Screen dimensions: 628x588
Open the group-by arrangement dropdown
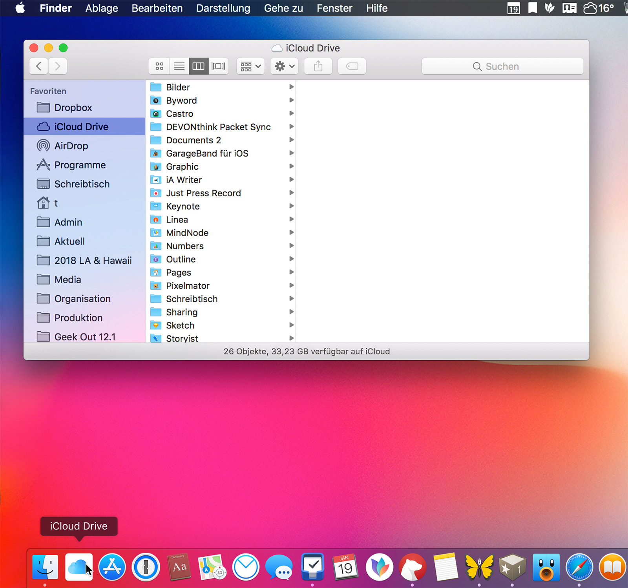pyautogui.click(x=250, y=66)
